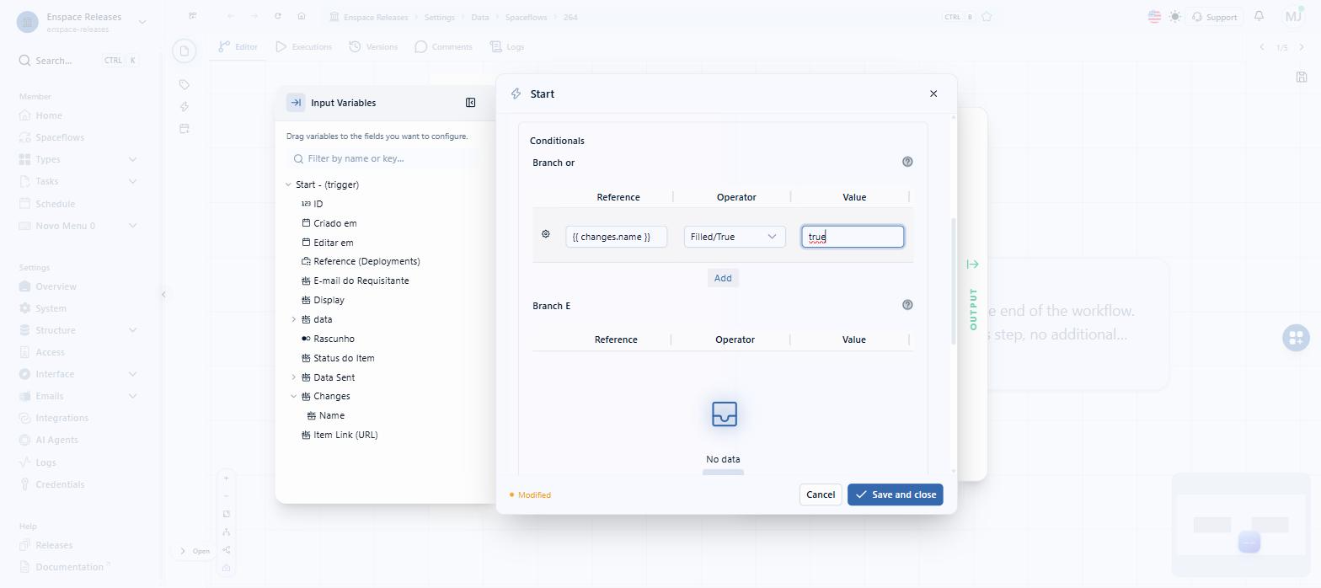
Task: Open the MJ user avatar
Action: pyautogui.click(x=1293, y=16)
